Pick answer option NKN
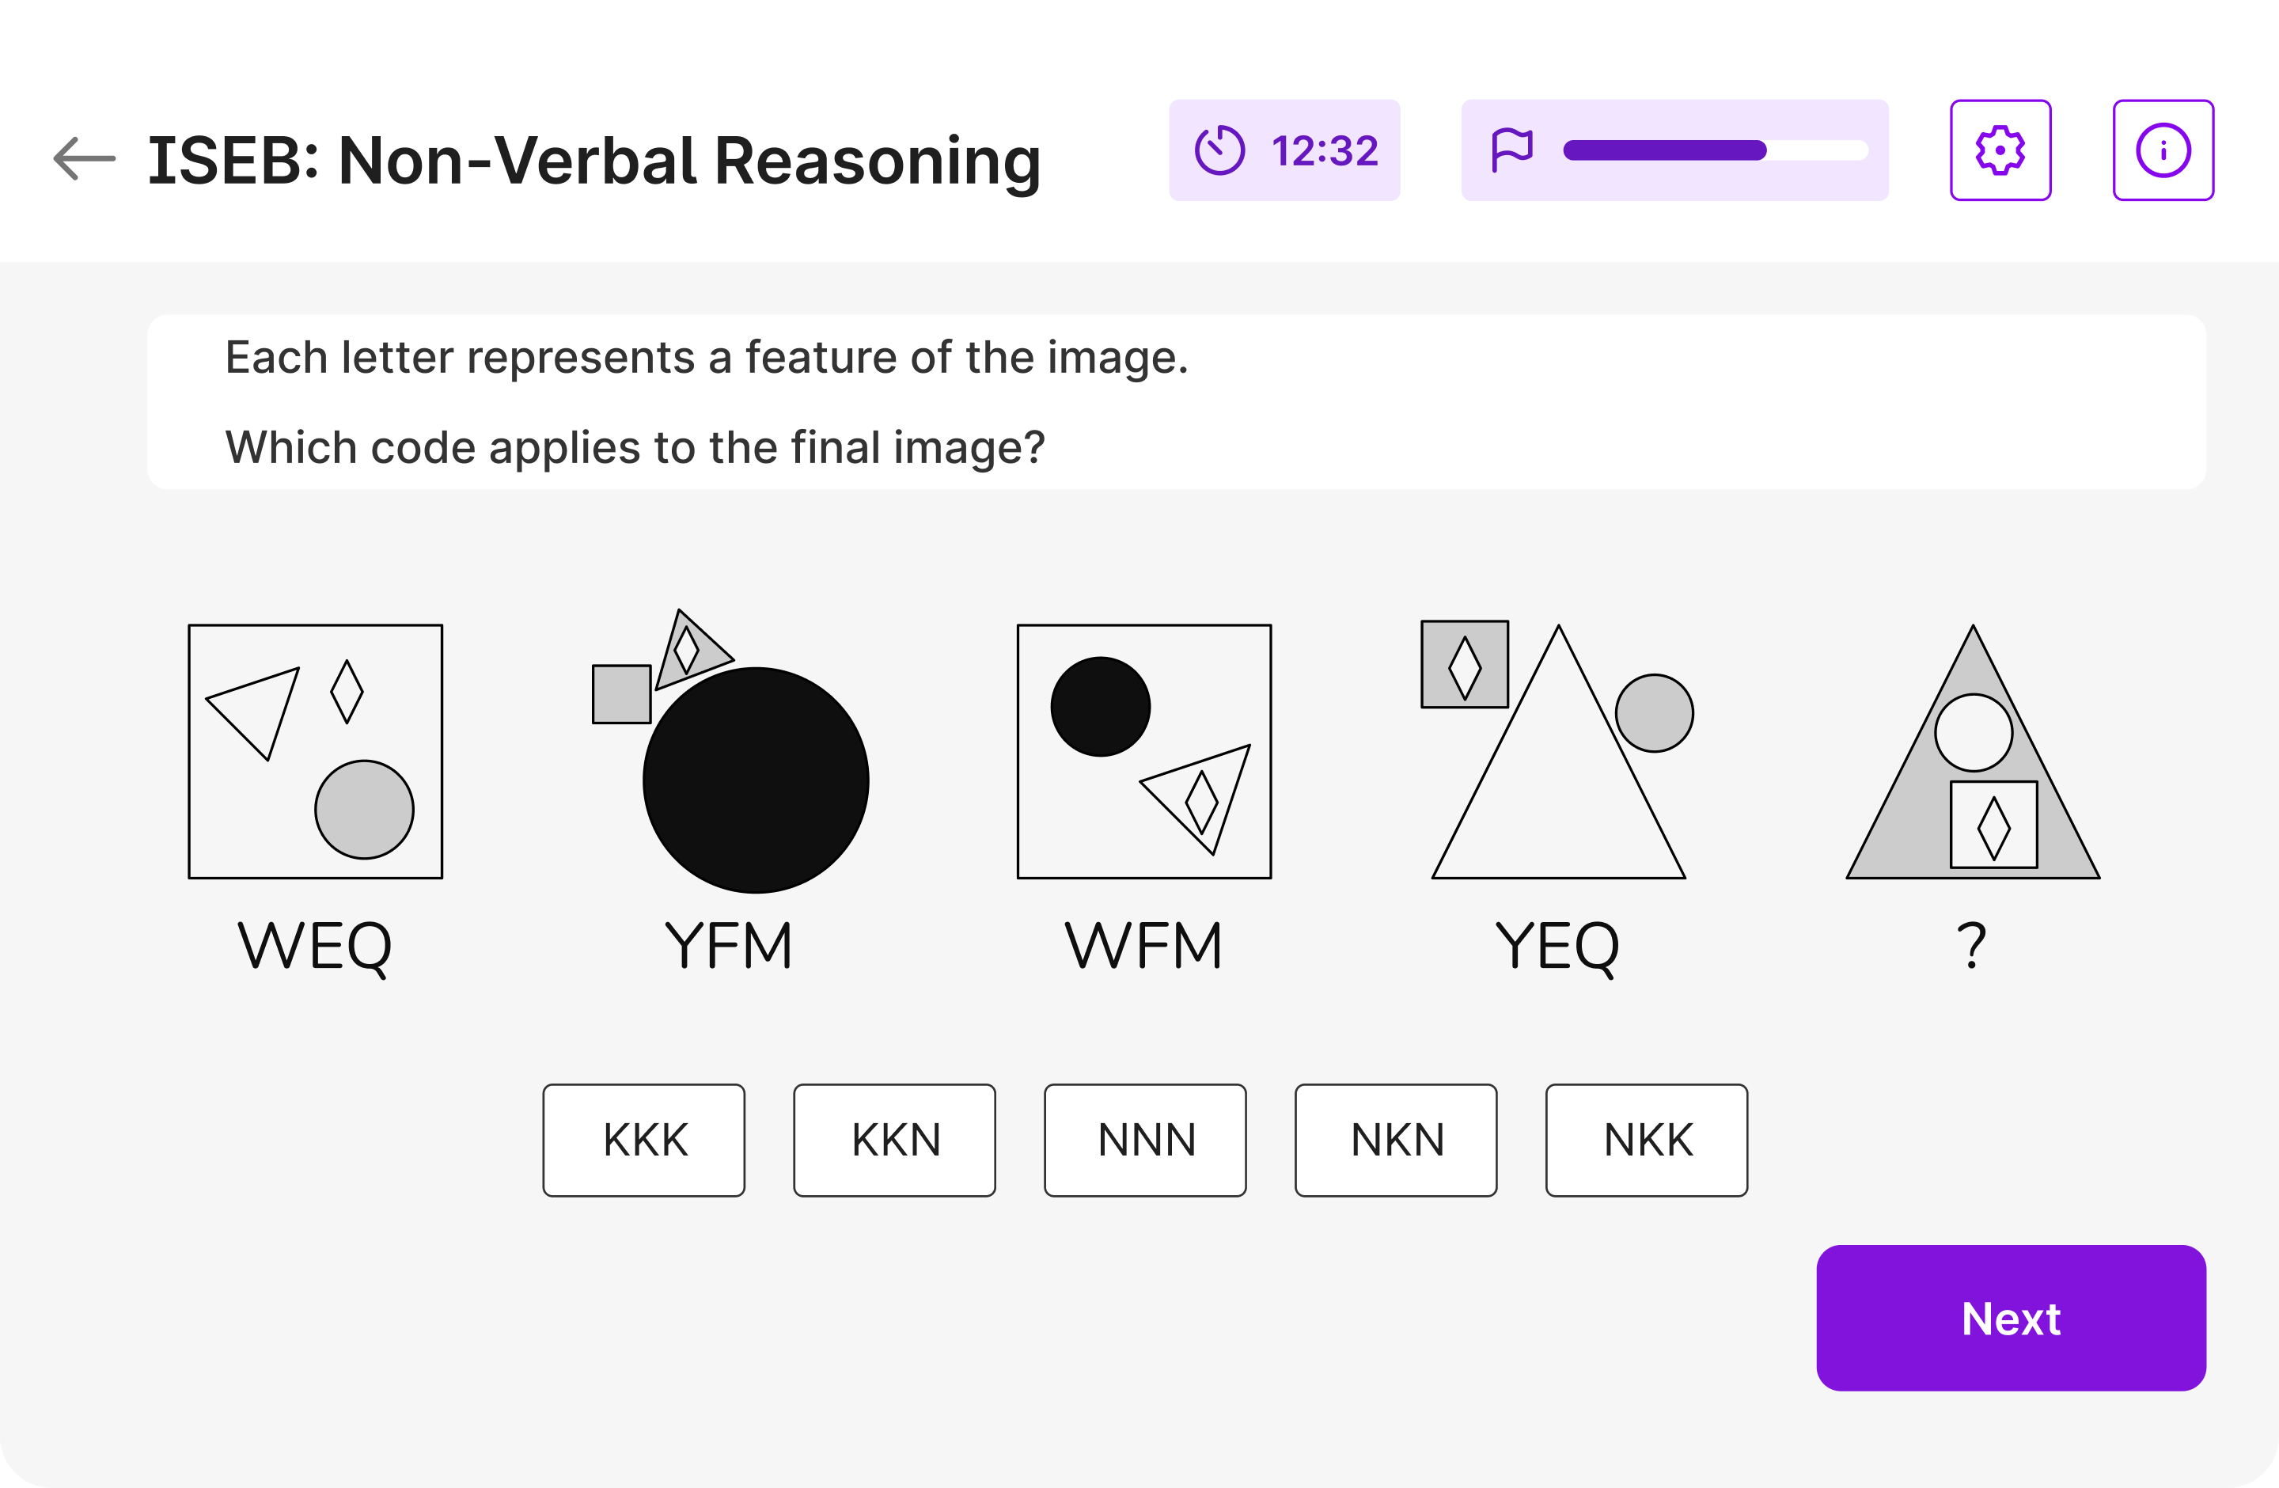The width and height of the screenshot is (2279, 1488). click(x=1396, y=1140)
